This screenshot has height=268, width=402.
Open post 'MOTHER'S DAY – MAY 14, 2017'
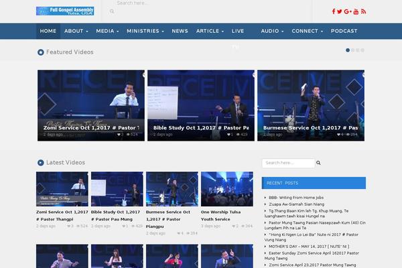(x=309, y=247)
